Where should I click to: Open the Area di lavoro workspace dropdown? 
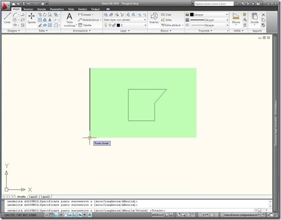click(240, 215)
